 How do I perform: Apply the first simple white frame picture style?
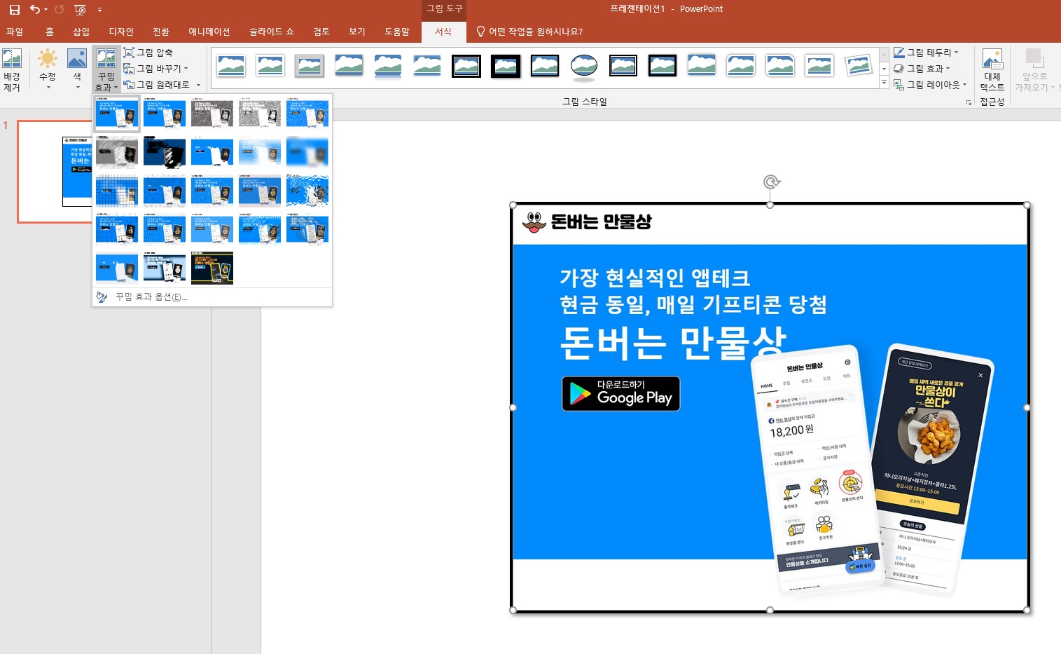231,65
